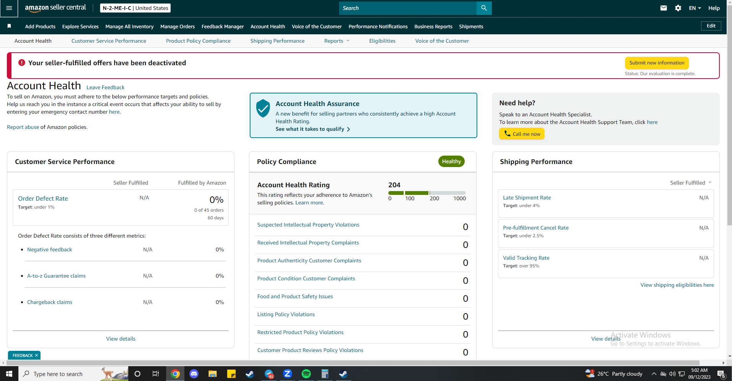Open the settings gear icon

678,8
